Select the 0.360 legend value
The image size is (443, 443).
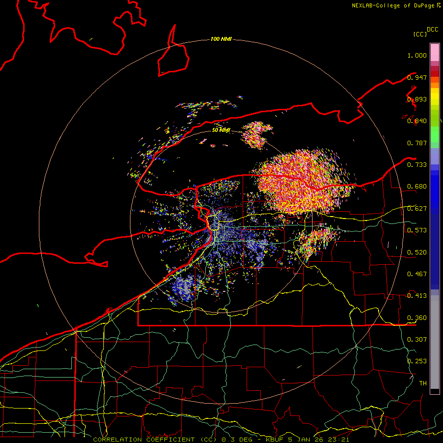point(417,318)
